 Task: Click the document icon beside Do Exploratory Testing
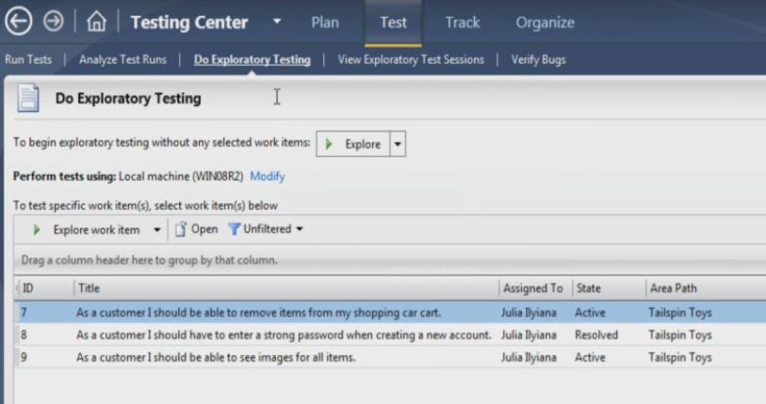click(x=28, y=98)
